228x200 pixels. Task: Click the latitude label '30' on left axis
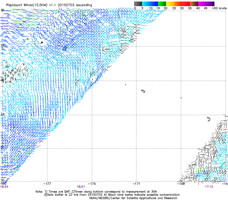tap(2, 10)
